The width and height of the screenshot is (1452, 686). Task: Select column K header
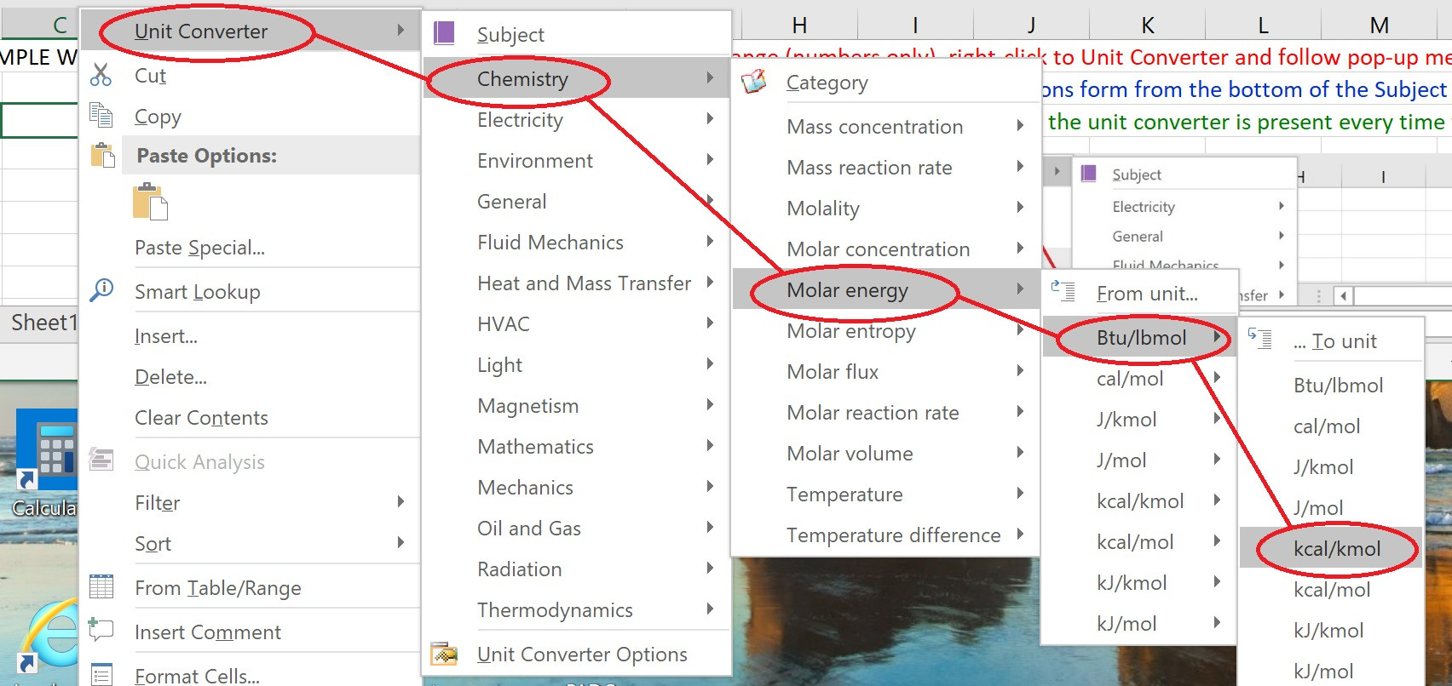[x=1147, y=26]
